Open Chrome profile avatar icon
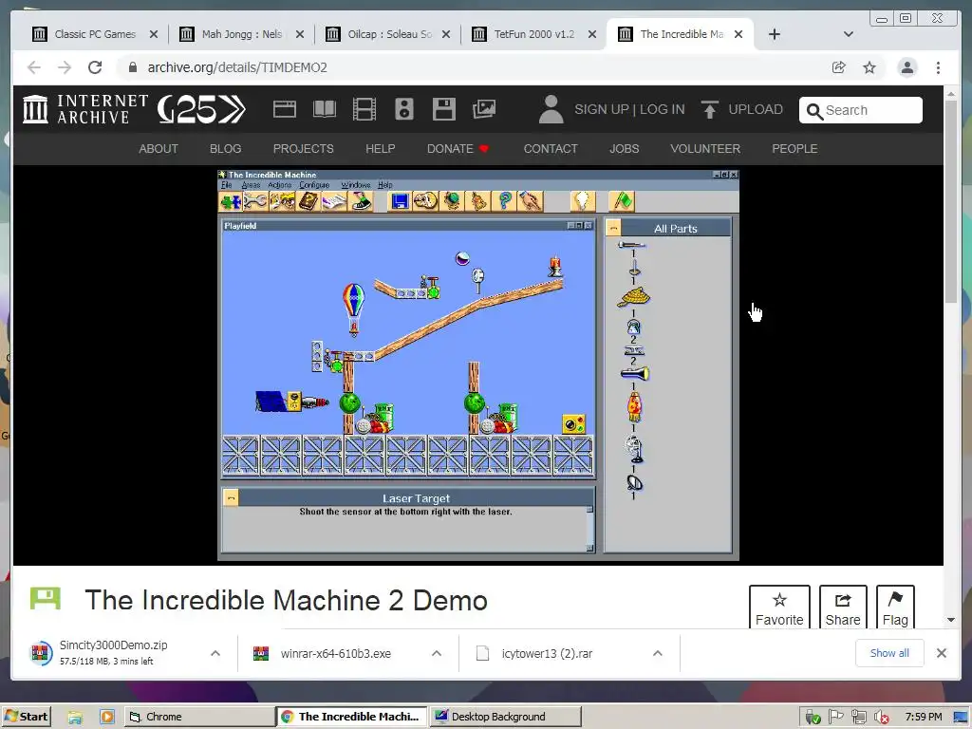Viewport: 972px width, 729px height. pos(907,67)
